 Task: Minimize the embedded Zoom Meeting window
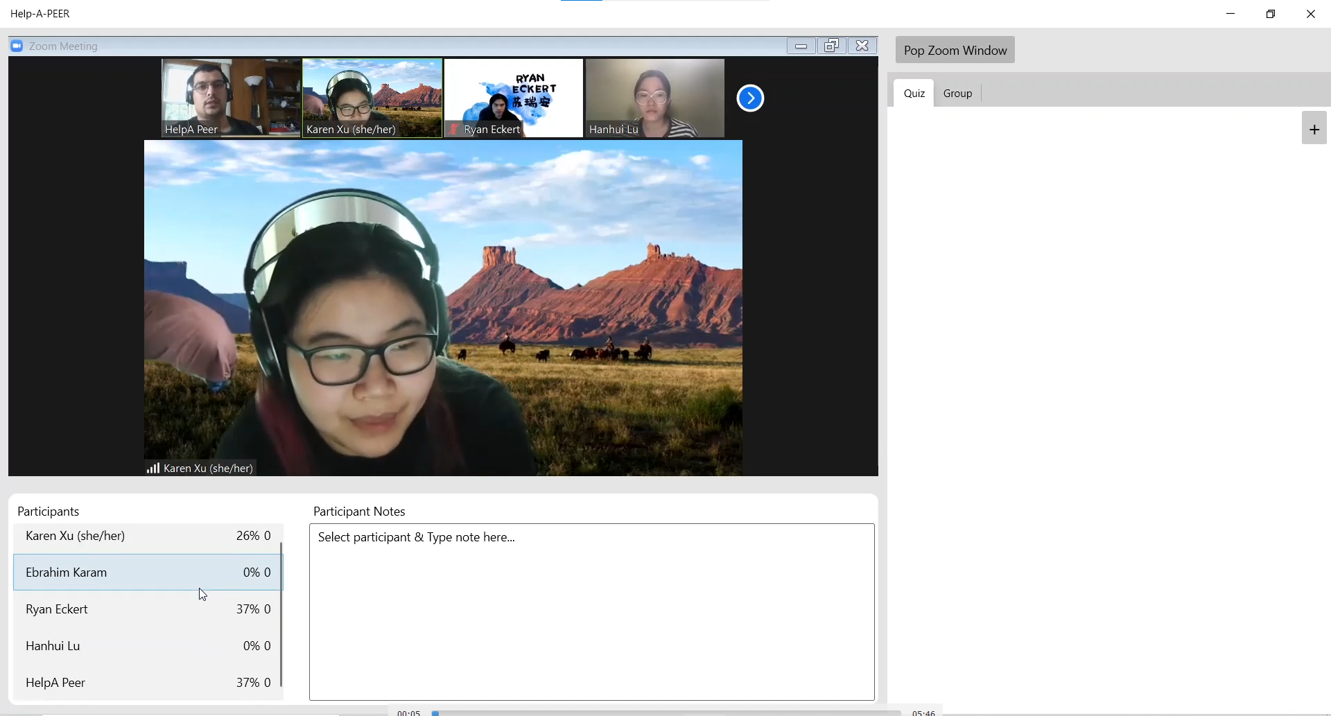[801, 46]
